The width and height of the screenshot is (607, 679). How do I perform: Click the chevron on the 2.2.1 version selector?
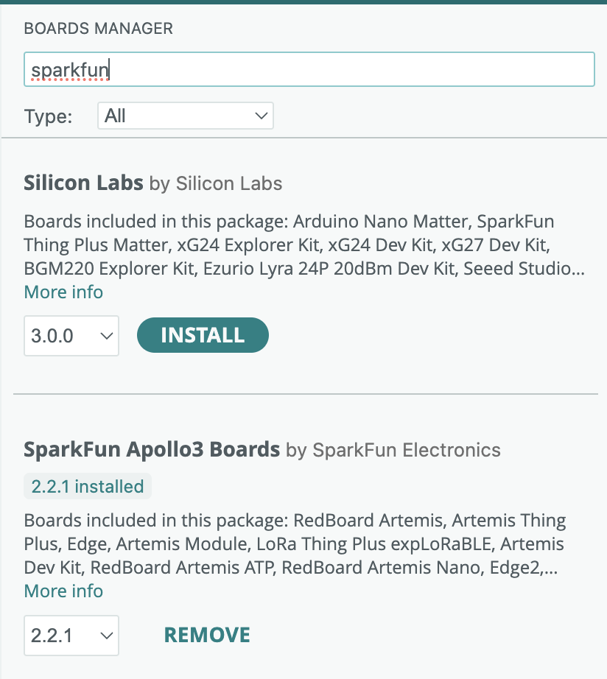tap(108, 635)
